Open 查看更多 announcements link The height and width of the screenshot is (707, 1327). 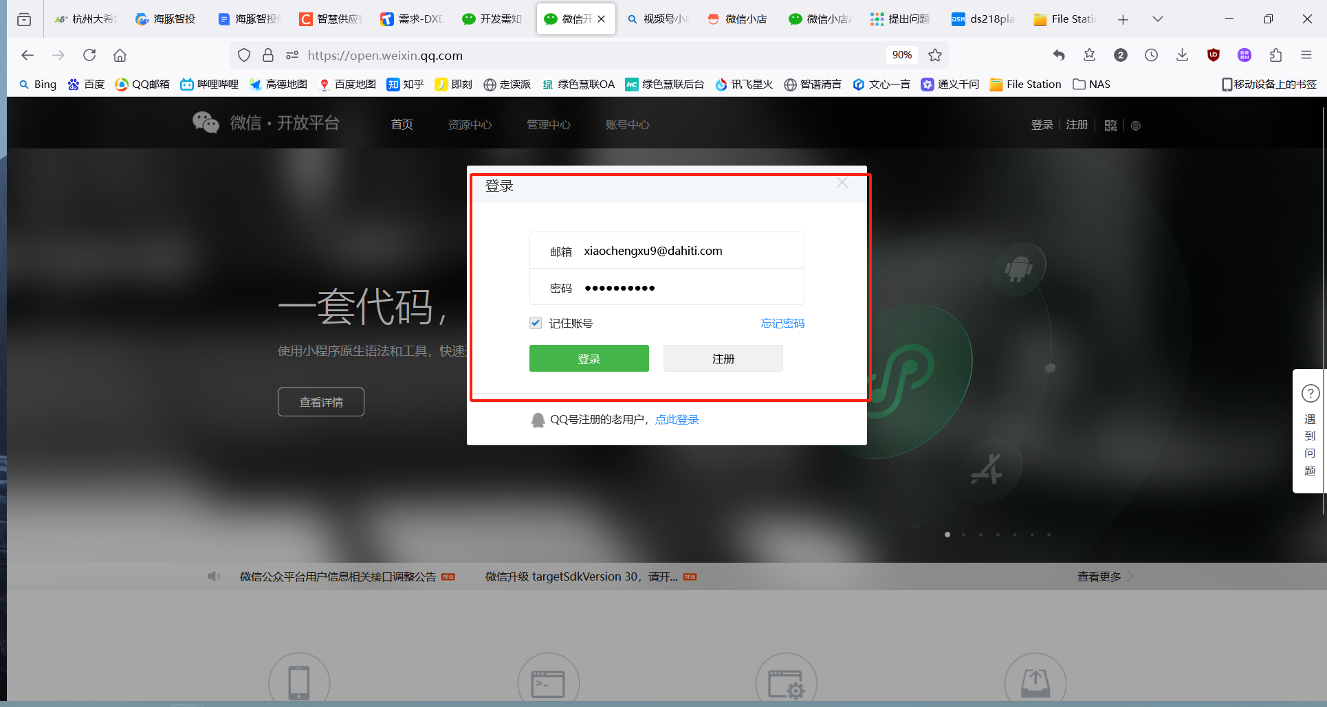click(x=1105, y=576)
